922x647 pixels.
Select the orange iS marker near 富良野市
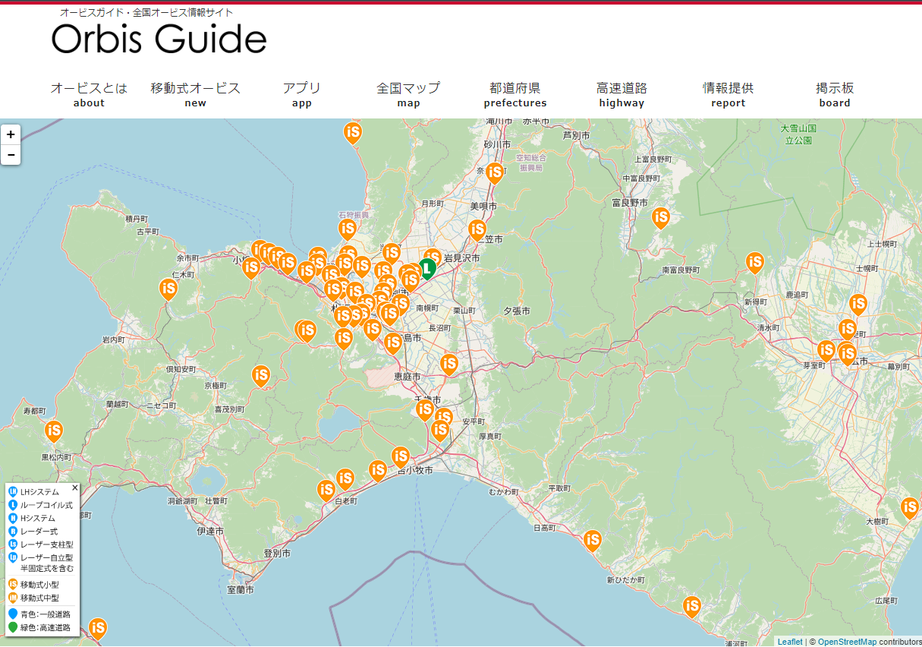(661, 217)
